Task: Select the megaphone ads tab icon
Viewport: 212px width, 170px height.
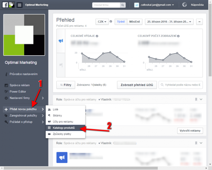Action: pyautogui.click(x=61, y=41)
